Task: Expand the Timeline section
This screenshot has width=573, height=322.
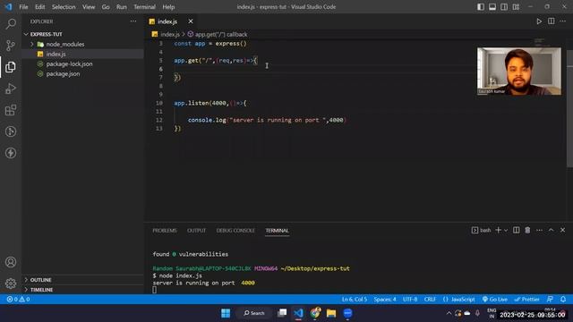Action: [41, 290]
